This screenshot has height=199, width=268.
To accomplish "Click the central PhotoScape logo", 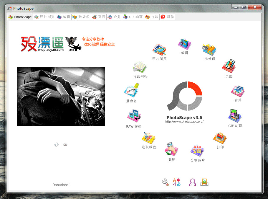I will [x=184, y=96].
